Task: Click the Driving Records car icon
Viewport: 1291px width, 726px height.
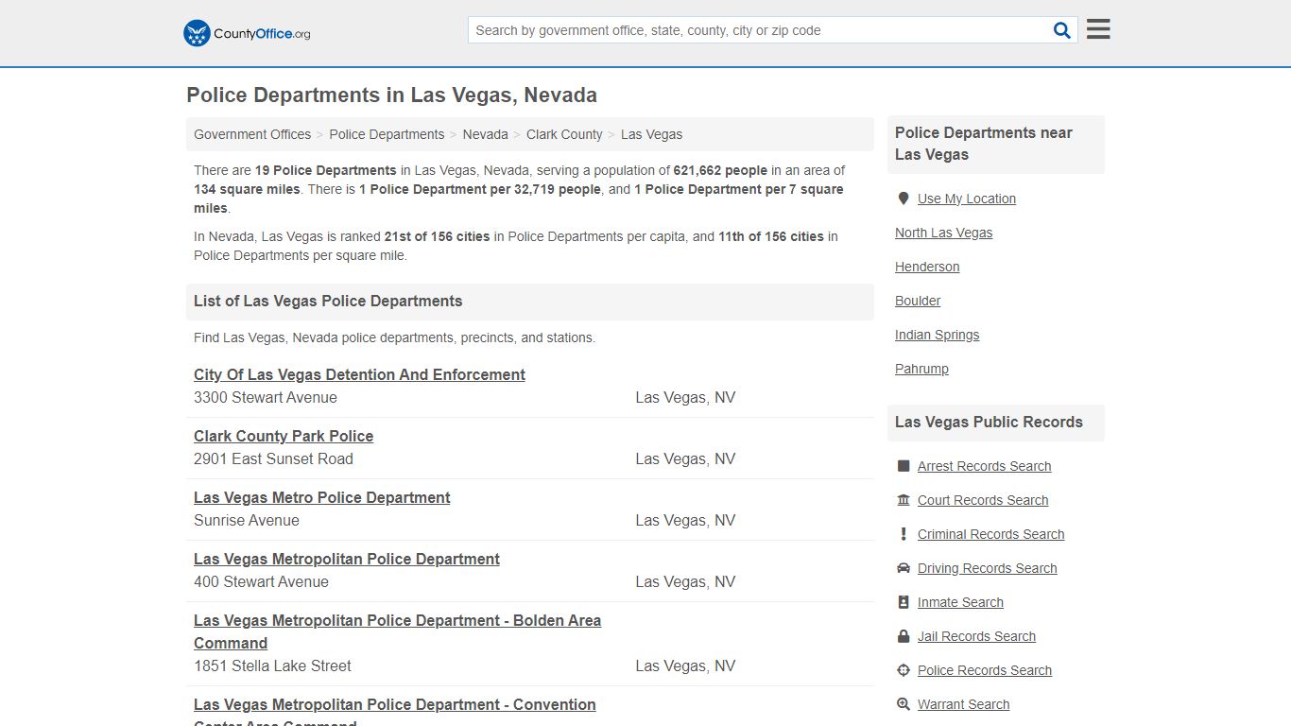Action: [904, 568]
